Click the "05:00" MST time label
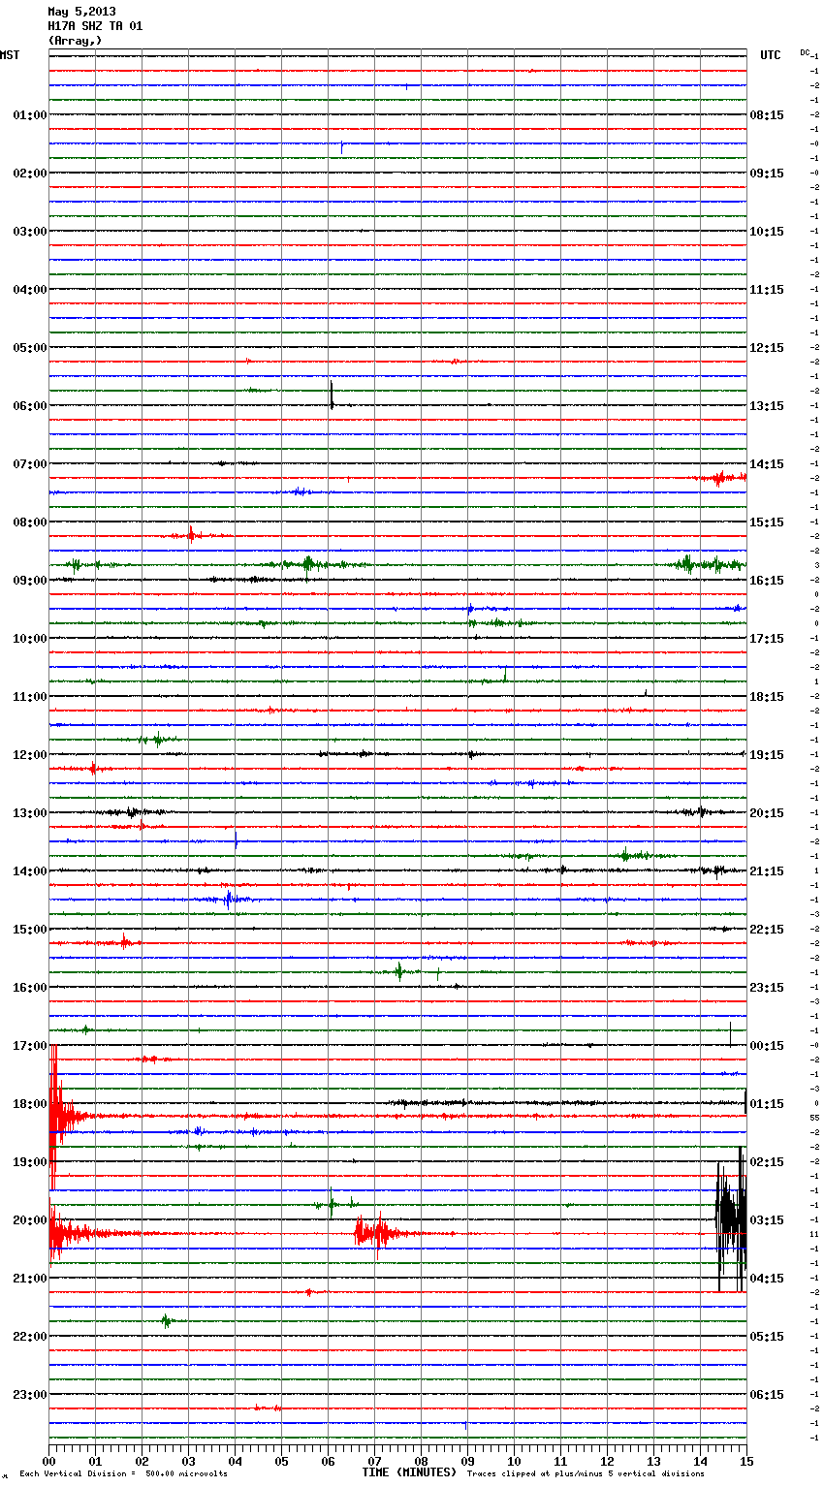This screenshot has width=824, height=1487. pos(30,348)
